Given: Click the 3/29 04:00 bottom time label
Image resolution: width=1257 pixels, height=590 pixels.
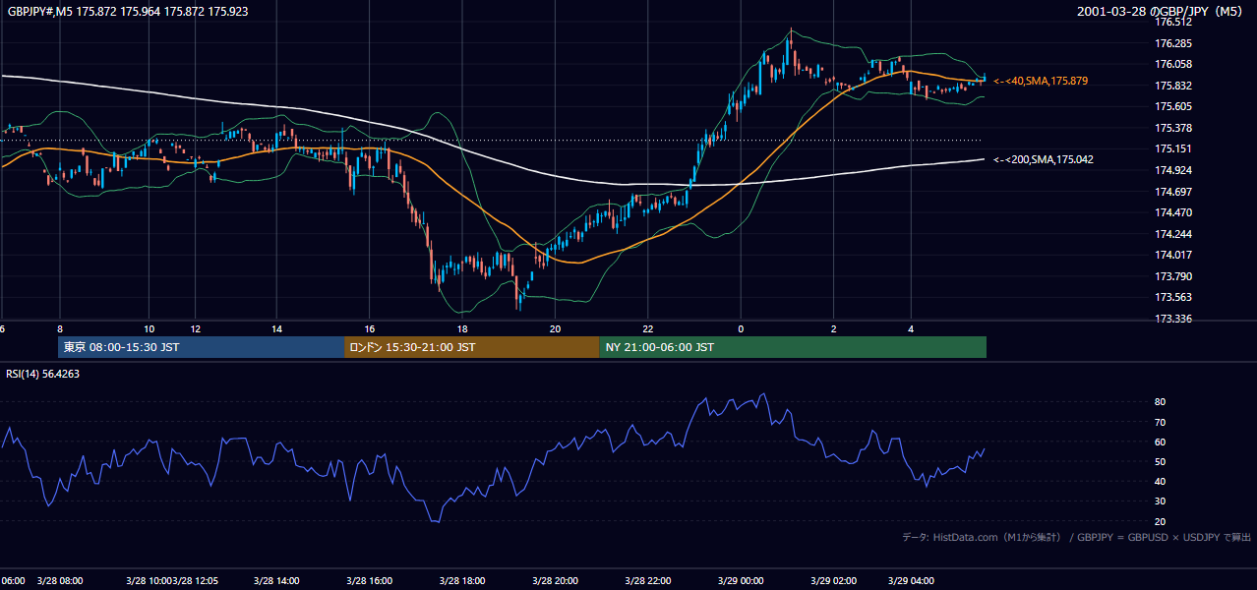Looking at the screenshot, I should point(911,580).
